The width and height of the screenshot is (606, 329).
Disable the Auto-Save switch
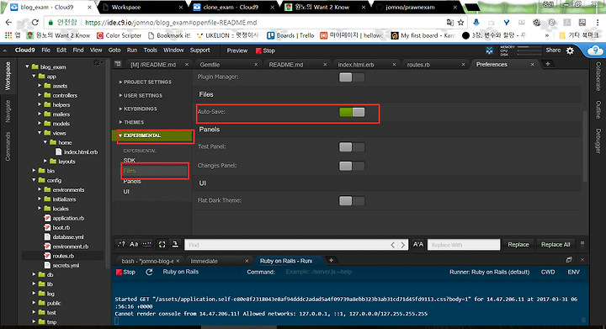point(352,112)
